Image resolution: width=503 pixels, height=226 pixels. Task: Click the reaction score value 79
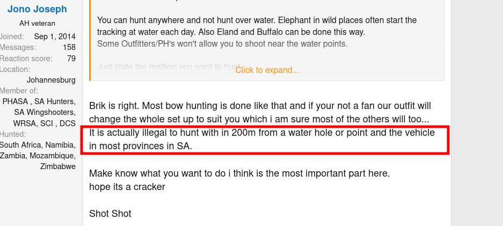71,59
